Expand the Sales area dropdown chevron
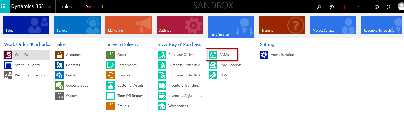Screen dimensions: 404x117 coord(77,7)
